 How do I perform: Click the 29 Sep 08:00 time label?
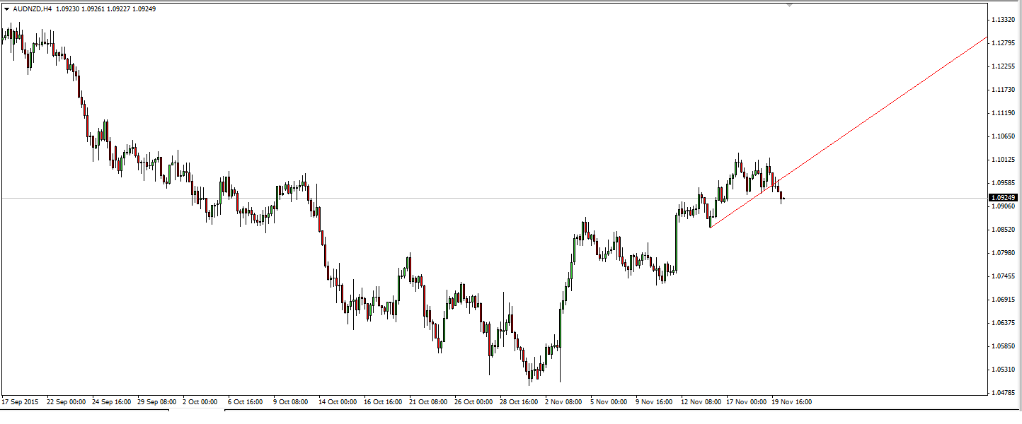(x=156, y=402)
